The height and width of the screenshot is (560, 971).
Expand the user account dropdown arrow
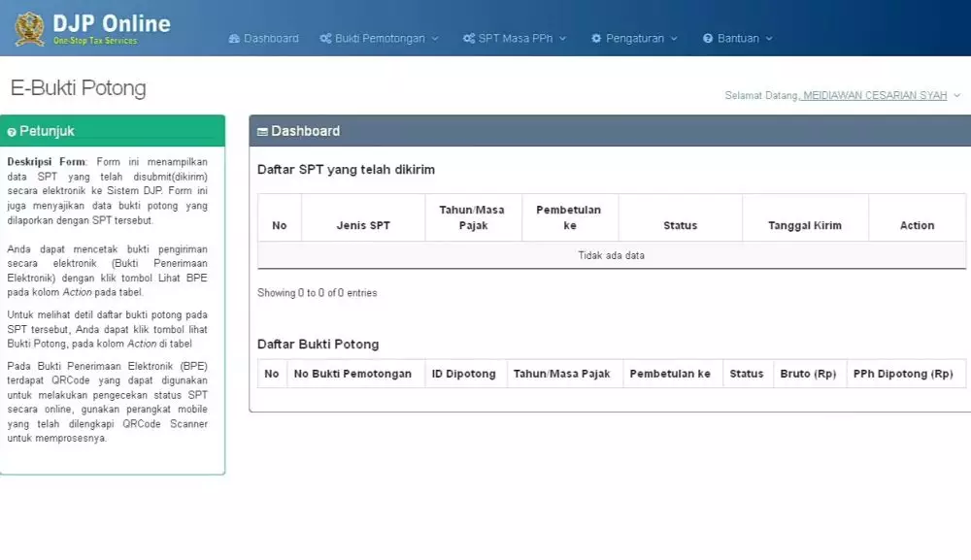coord(956,95)
